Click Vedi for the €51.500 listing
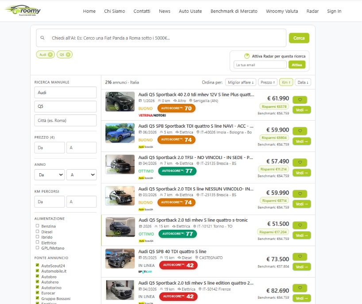Image resolution: width=362 pixels, height=304 pixels. pos(302,236)
